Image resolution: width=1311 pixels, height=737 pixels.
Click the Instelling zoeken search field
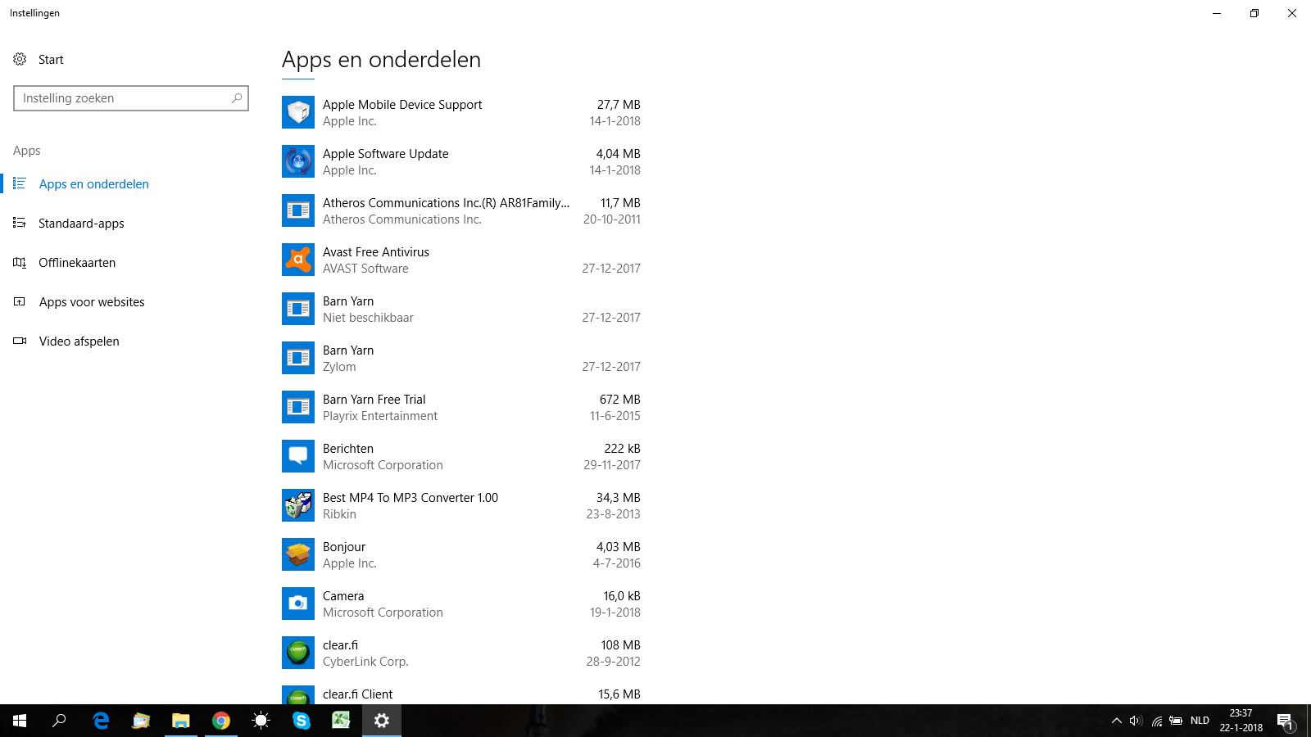click(131, 98)
